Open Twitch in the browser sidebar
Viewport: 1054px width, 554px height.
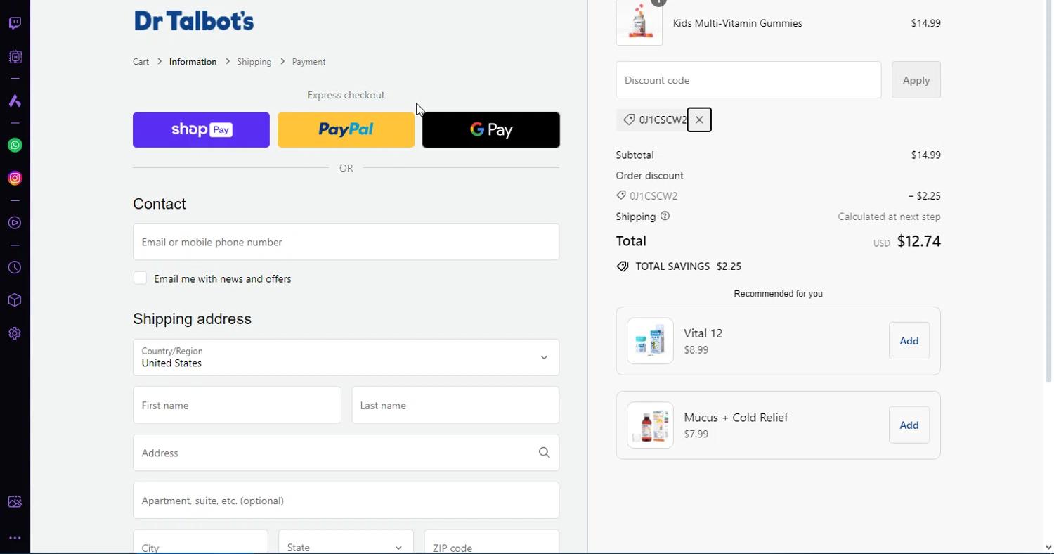pyautogui.click(x=15, y=23)
